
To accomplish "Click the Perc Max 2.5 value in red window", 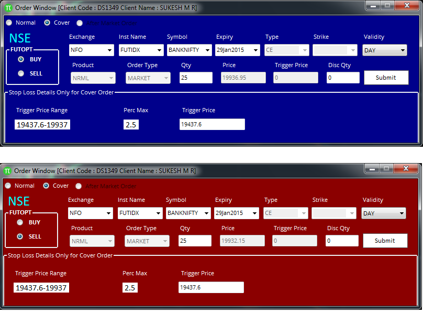I will point(130,288).
